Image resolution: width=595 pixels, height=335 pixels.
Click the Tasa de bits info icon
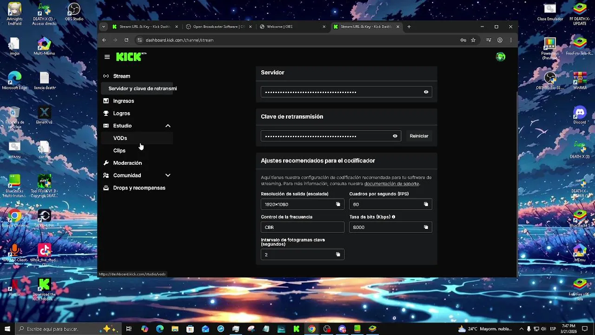(393, 217)
